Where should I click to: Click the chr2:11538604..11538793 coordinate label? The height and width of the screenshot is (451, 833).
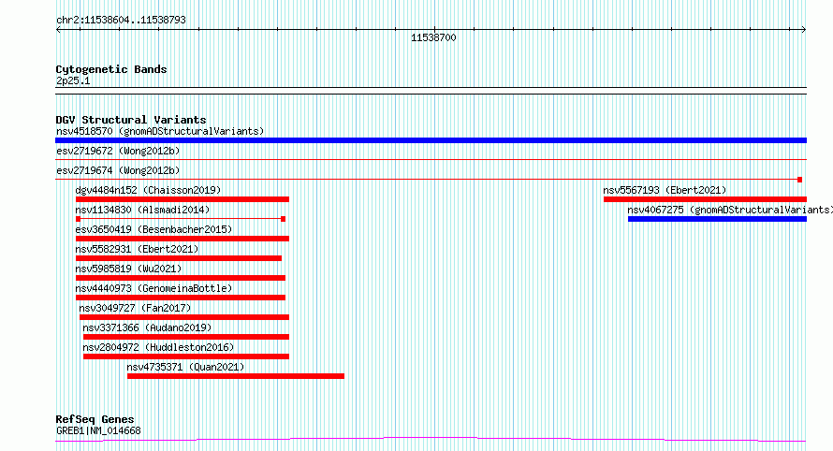point(121,21)
